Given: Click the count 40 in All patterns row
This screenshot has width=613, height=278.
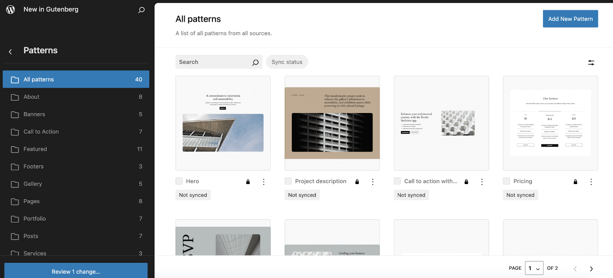Looking at the screenshot, I should coord(139,79).
